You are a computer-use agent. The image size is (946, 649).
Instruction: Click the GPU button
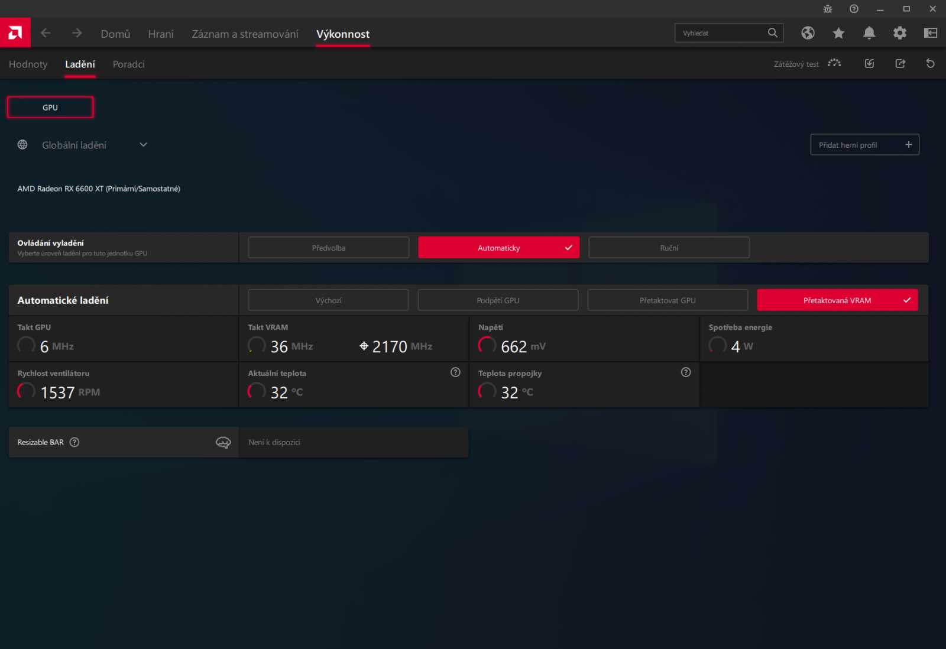[x=50, y=108]
